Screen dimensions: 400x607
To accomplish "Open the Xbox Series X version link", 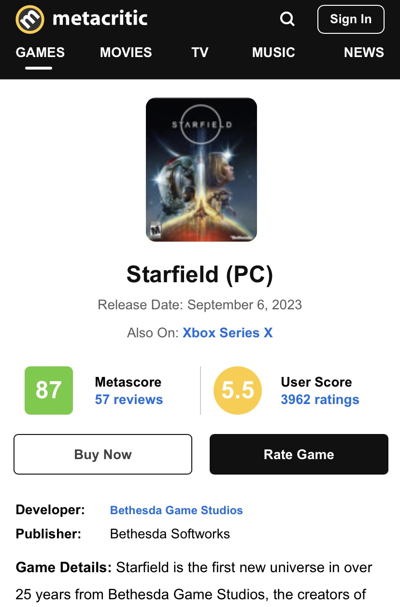I will click(x=228, y=333).
